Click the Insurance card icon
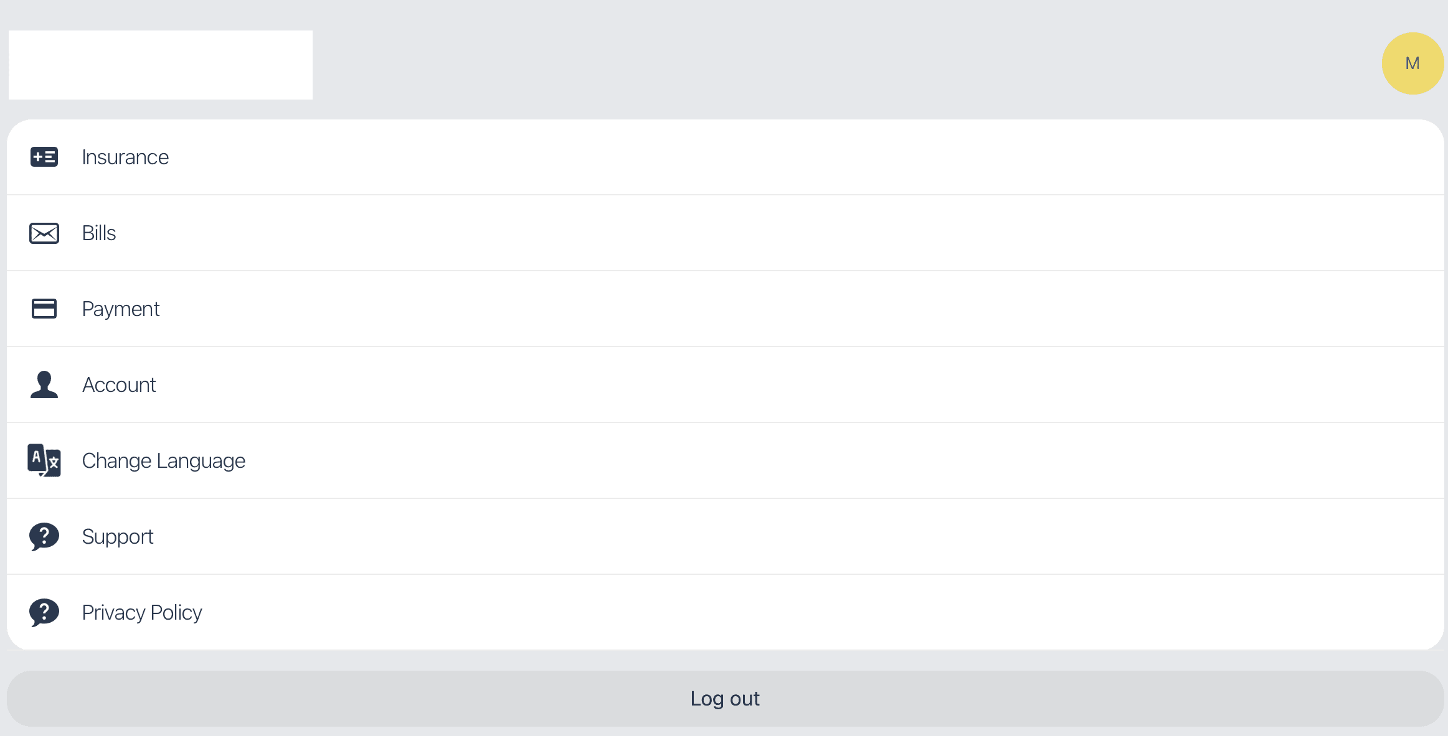The height and width of the screenshot is (736, 1448). [44, 157]
